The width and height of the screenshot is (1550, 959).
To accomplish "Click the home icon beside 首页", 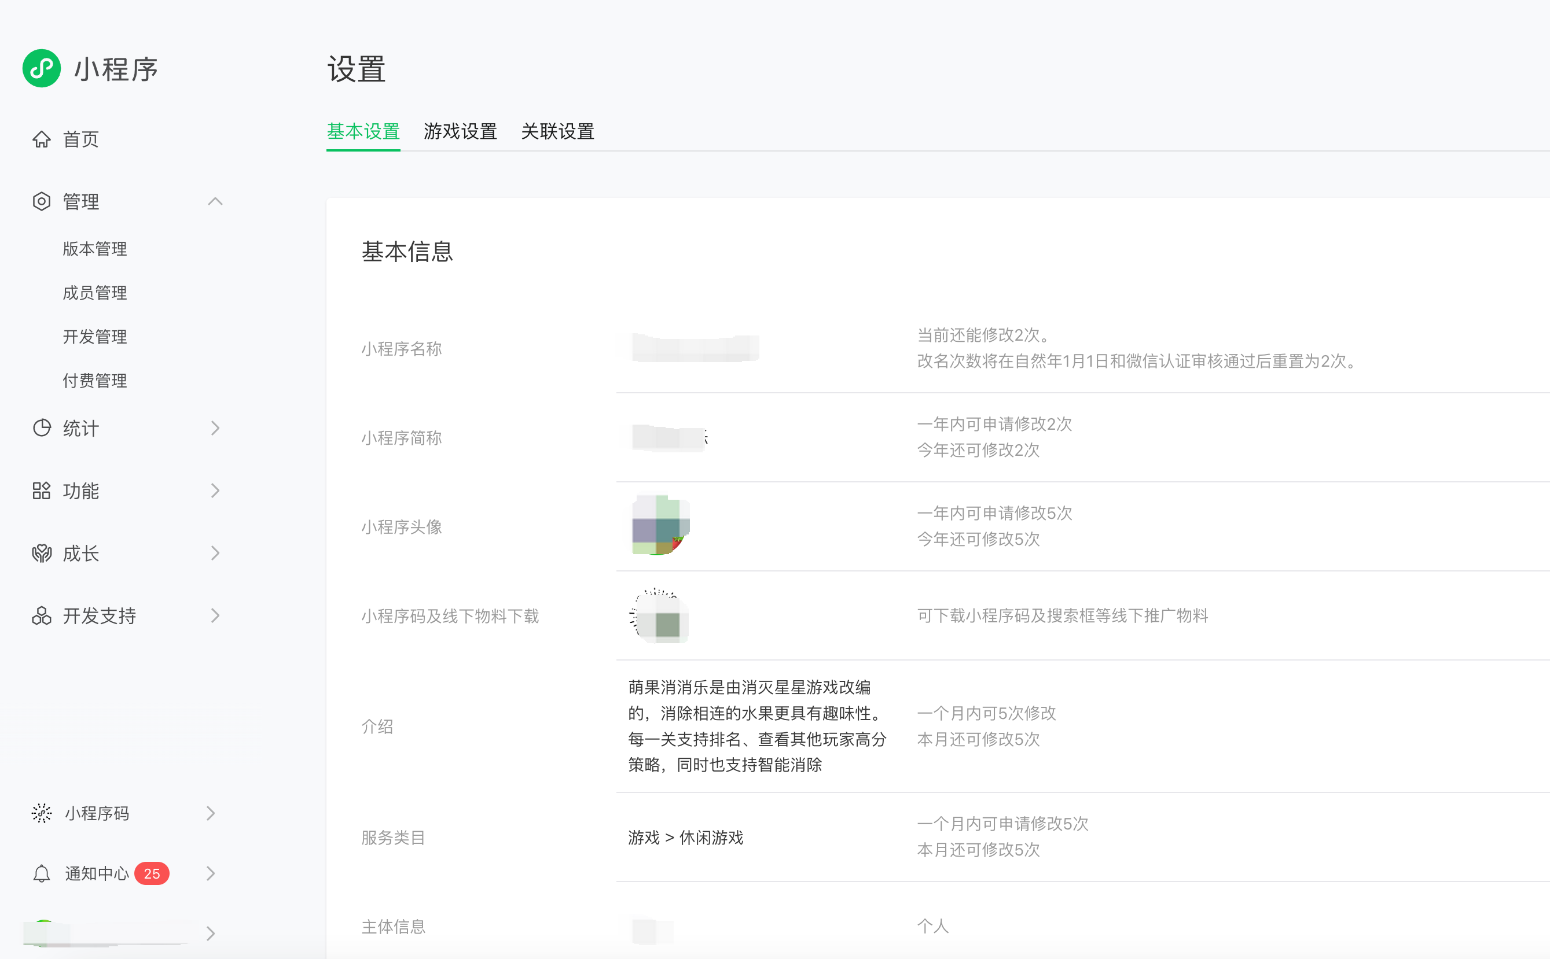I will pos(41,139).
